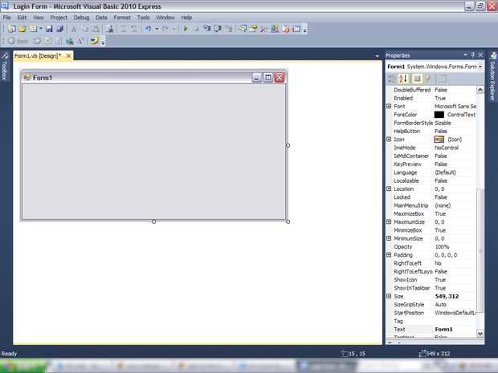
Task: Start debugging with the green play icon
Action: point(186,29)
